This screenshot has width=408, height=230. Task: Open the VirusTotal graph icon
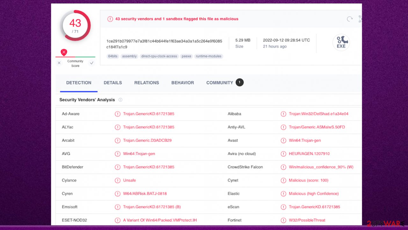pos(360,19)
